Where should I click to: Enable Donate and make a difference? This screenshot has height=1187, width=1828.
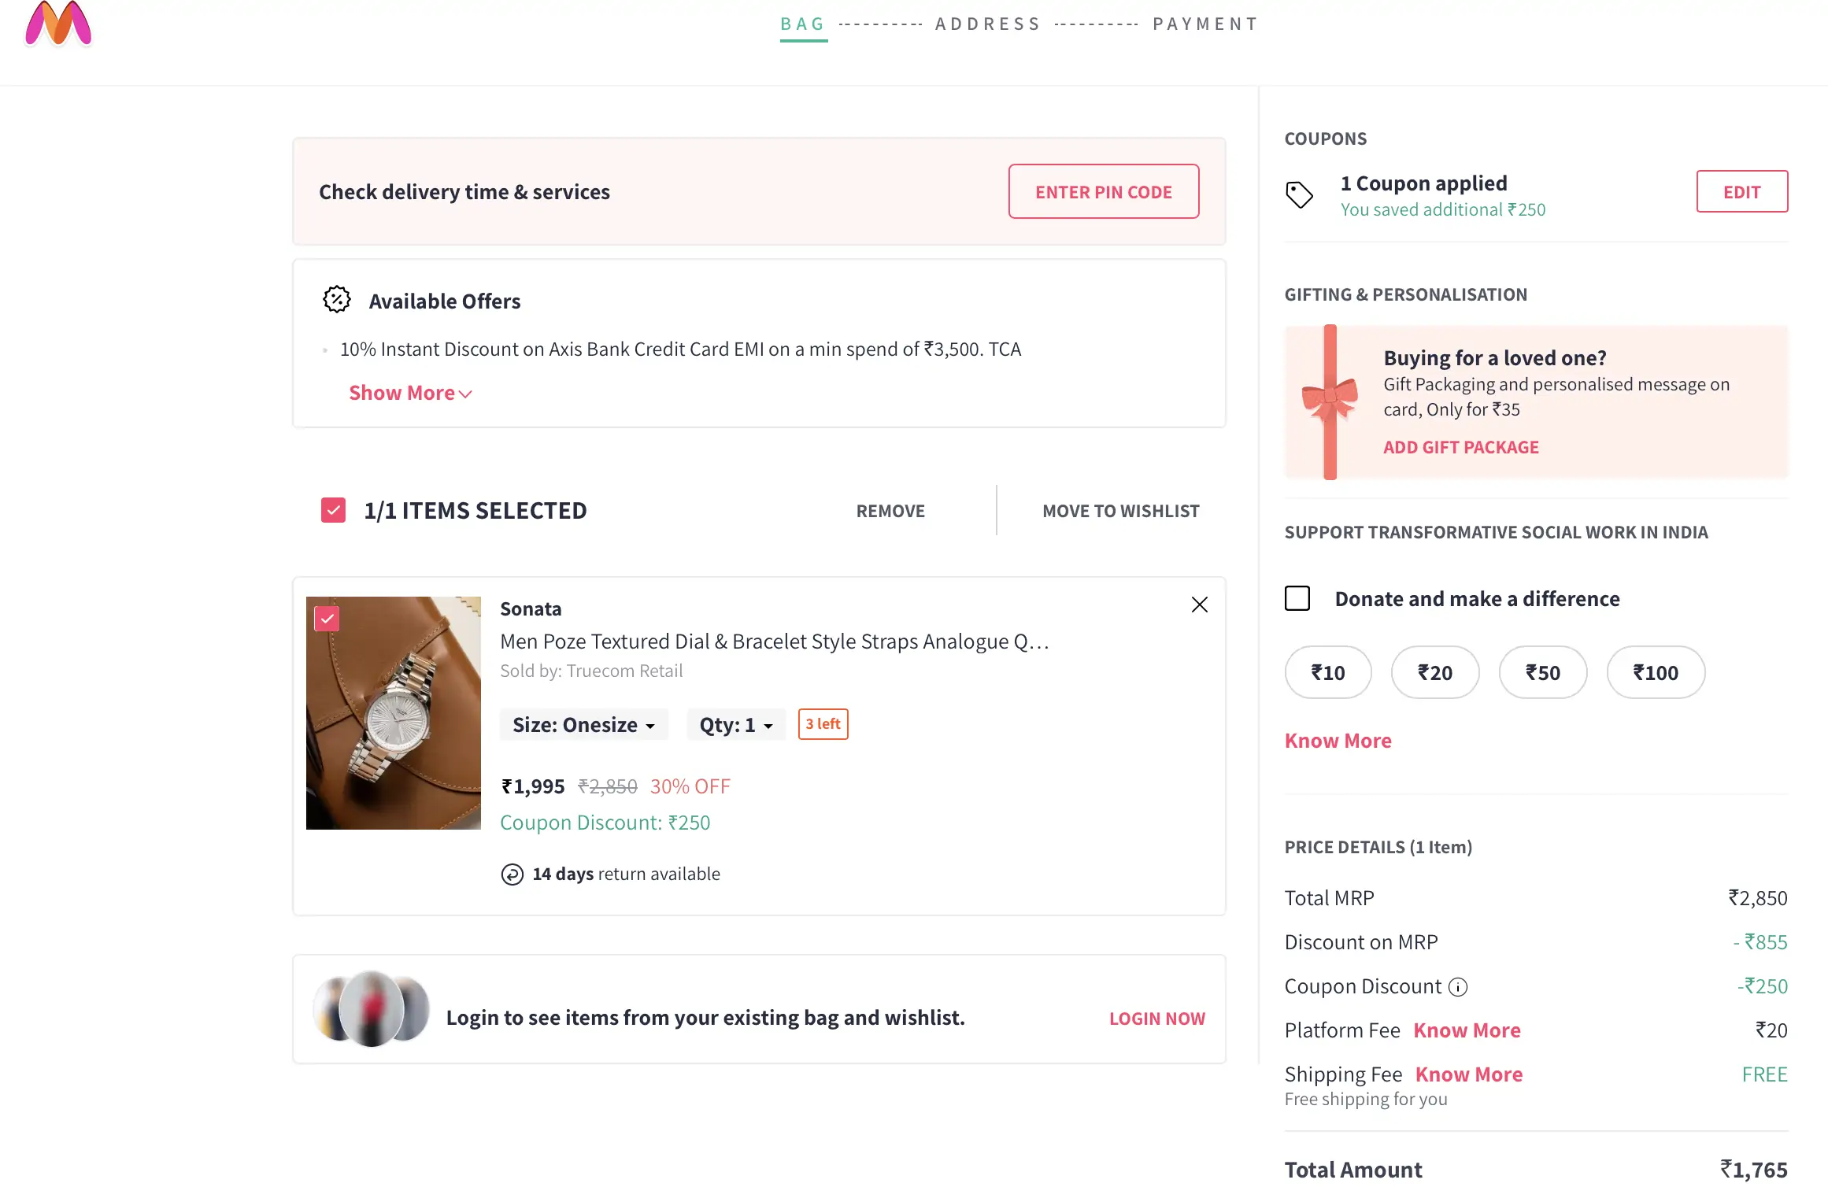click(x=1297, y=598)
